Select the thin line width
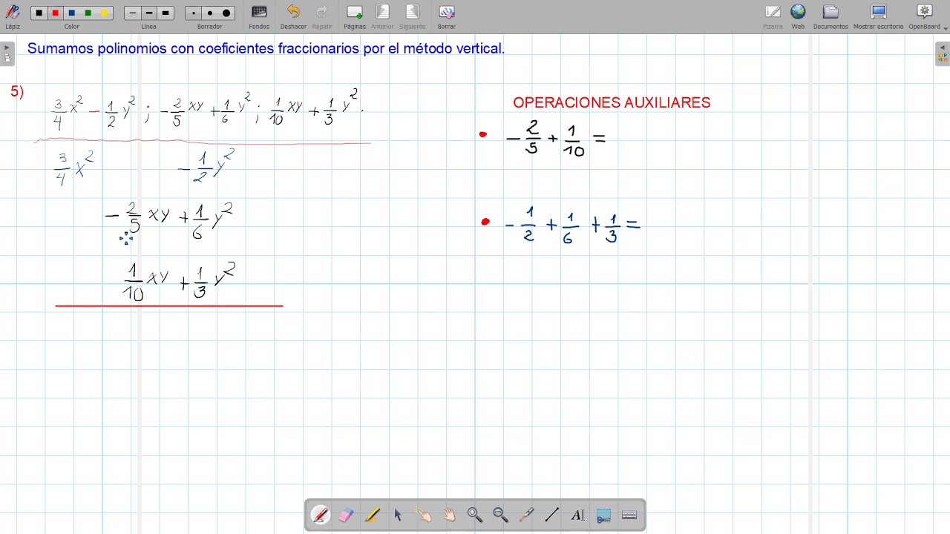The image size is (950, 534). tap(133, 13)
